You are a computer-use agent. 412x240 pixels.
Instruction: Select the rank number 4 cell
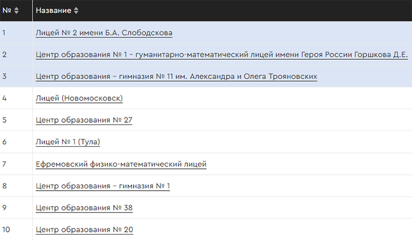click(x=4, y=99)
